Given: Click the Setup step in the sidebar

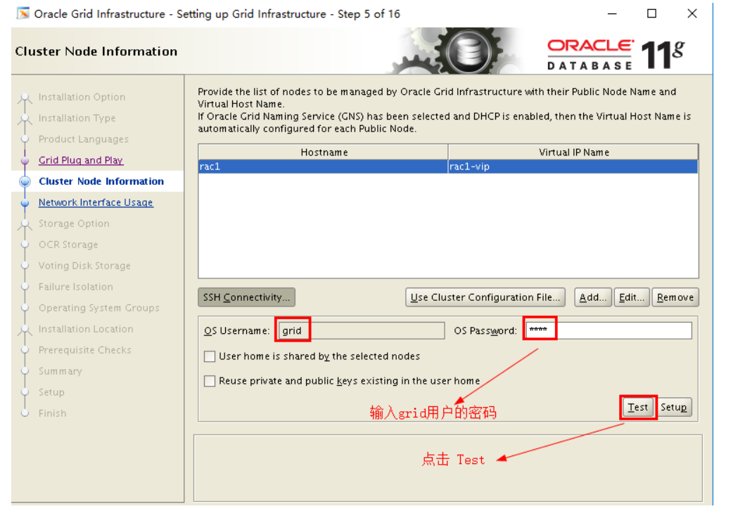Looking at the screenshot, I should tap(51, 392).
